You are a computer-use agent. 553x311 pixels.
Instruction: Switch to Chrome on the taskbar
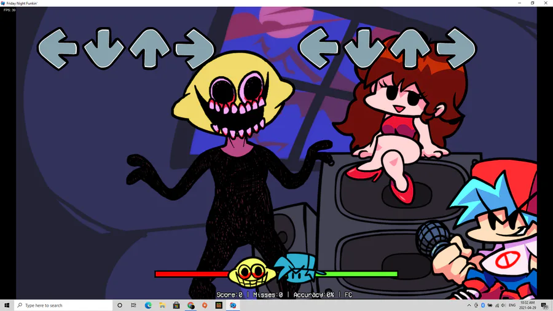(191, 305)
